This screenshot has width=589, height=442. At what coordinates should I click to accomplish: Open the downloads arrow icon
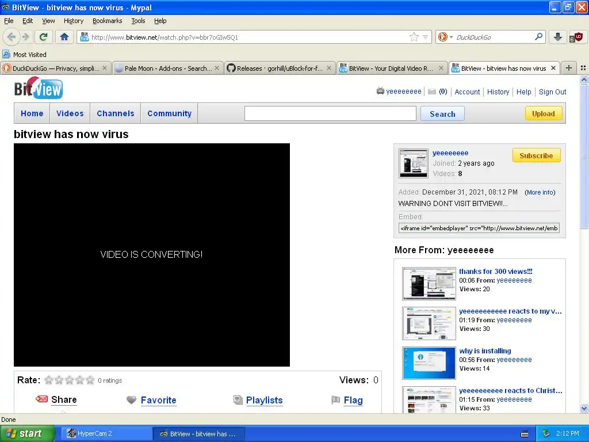tap(557, 37)
